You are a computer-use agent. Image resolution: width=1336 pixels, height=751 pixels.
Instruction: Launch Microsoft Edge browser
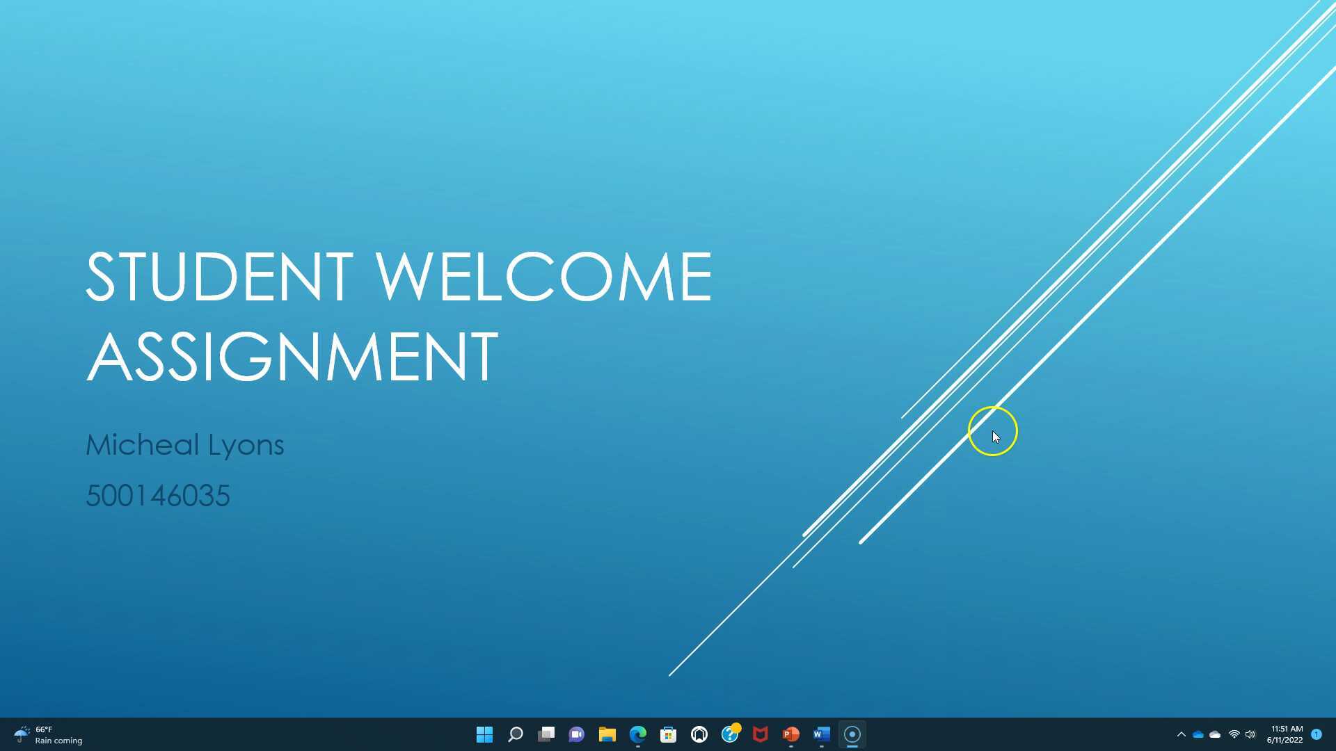pyautogui.click(x=637, y=734)
